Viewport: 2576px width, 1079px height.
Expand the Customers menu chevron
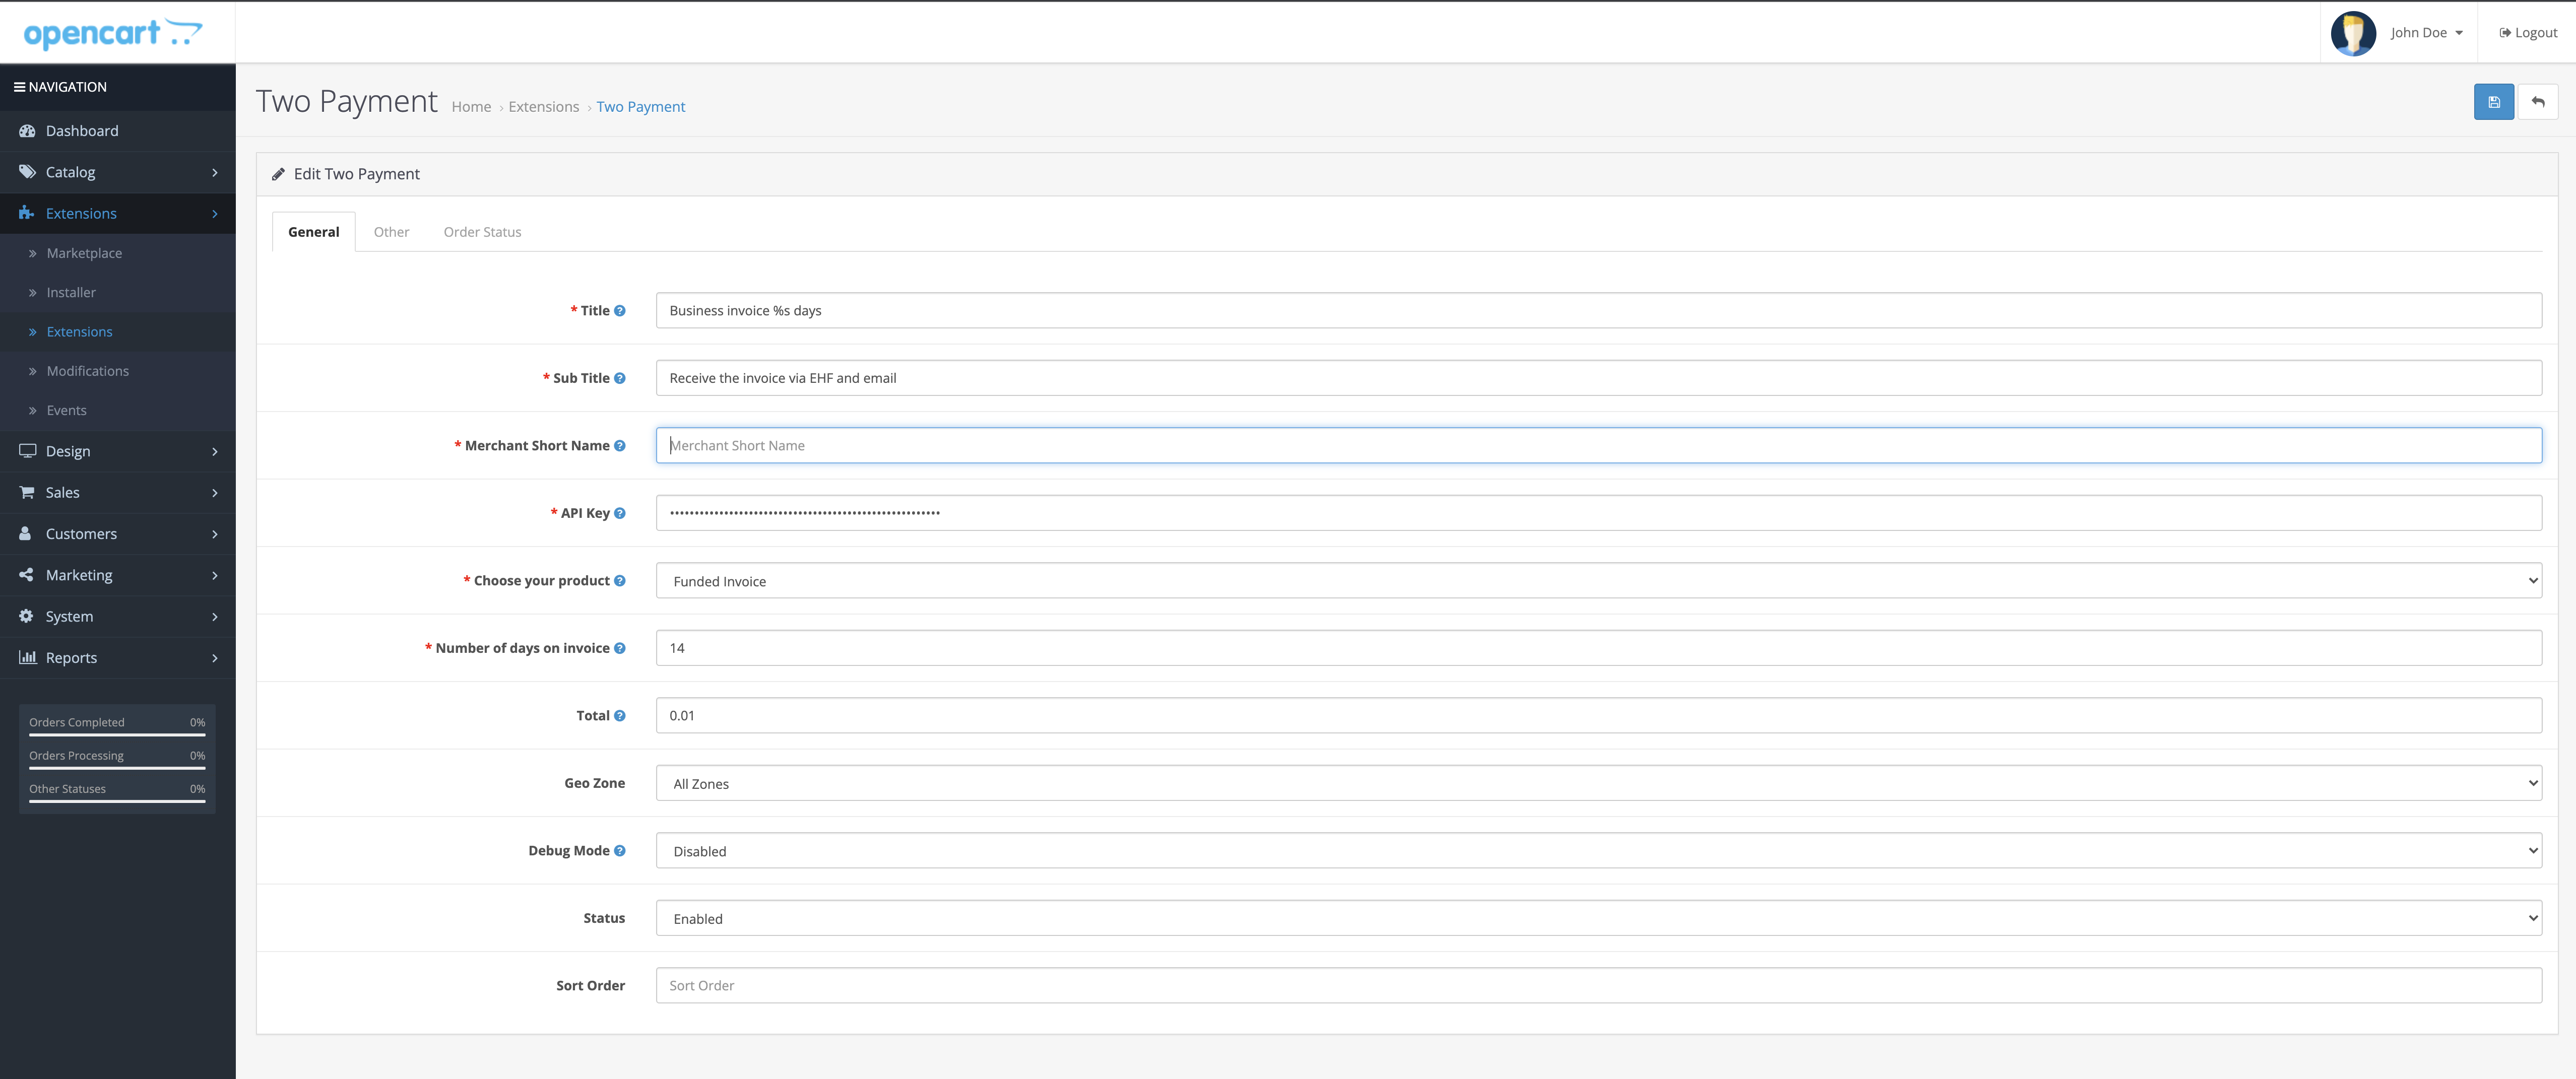point(215,534)
